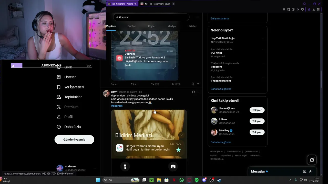Share the earthquake notification post

198,84
